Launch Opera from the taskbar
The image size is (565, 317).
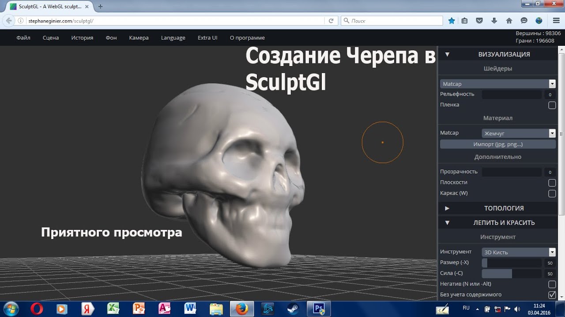(37, 309)
